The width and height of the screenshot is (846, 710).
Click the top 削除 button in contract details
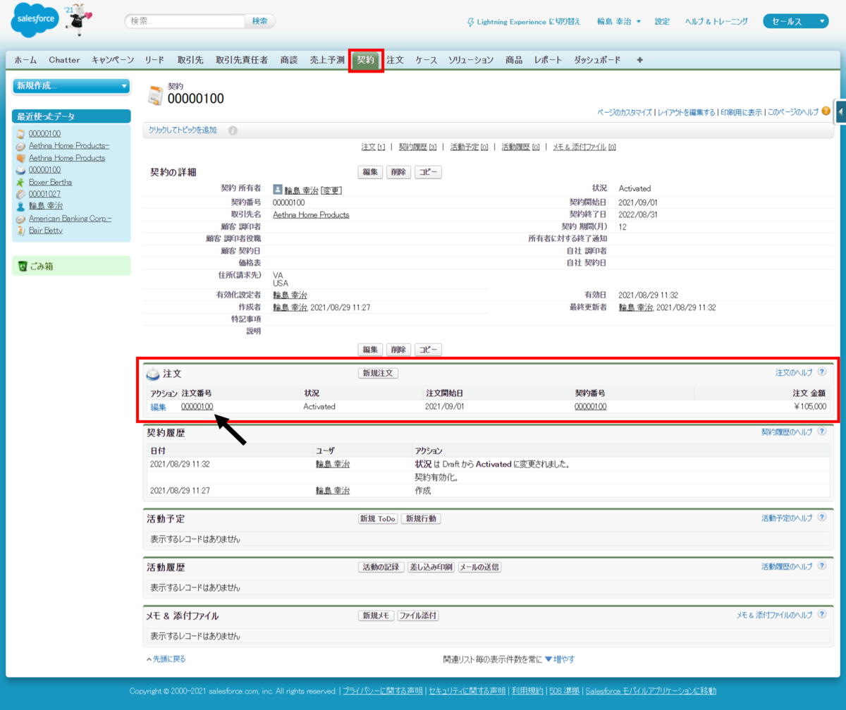point(398,172)
